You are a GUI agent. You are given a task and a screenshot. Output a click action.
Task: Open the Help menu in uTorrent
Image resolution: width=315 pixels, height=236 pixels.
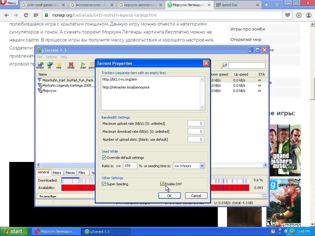[64, 57]
